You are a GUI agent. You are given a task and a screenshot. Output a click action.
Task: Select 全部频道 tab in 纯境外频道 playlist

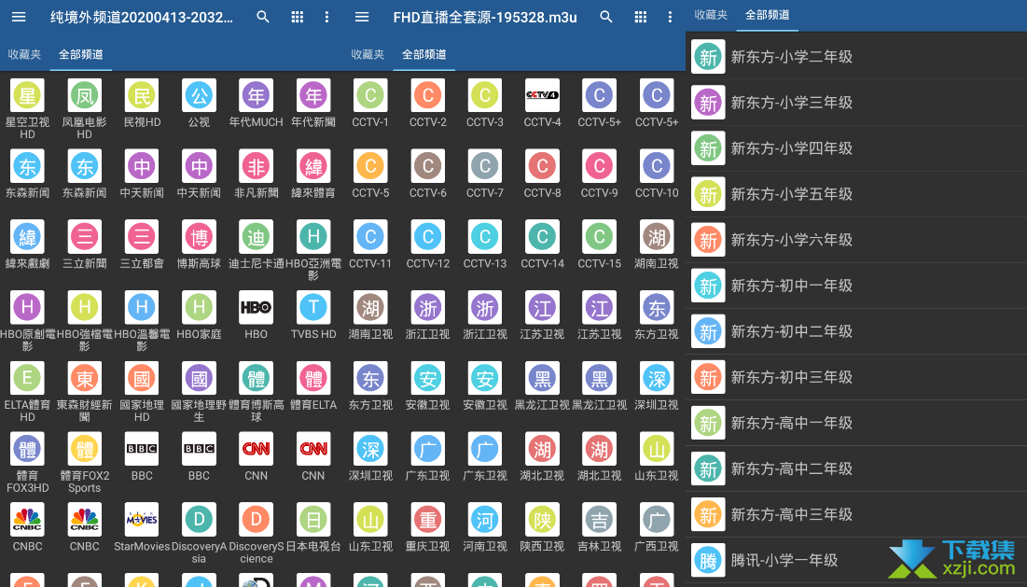(x=81, y=54)
